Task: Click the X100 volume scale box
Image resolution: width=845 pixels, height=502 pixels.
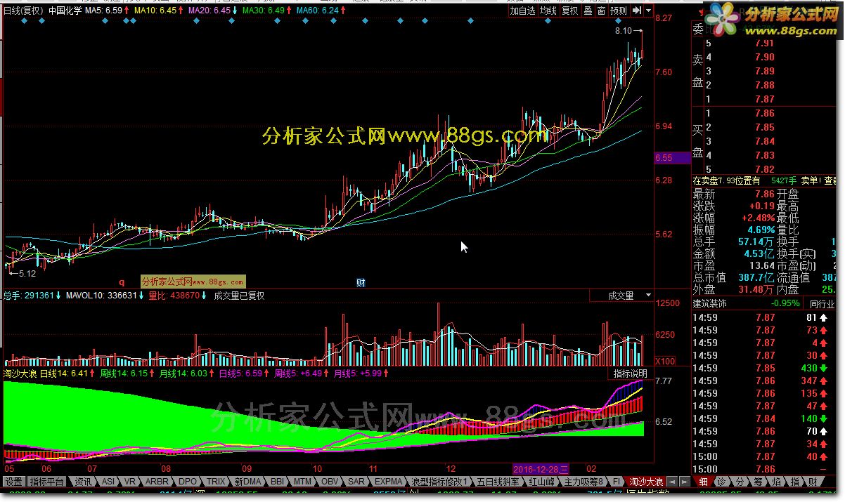Action: (664, 361)
